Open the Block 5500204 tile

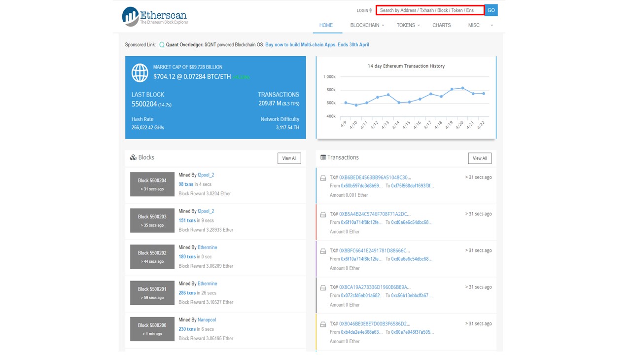[152, 184]
